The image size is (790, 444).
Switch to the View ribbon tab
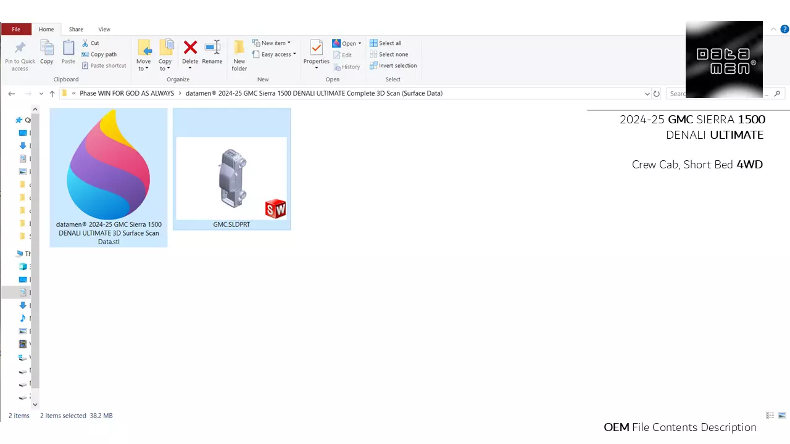[104, 29]
